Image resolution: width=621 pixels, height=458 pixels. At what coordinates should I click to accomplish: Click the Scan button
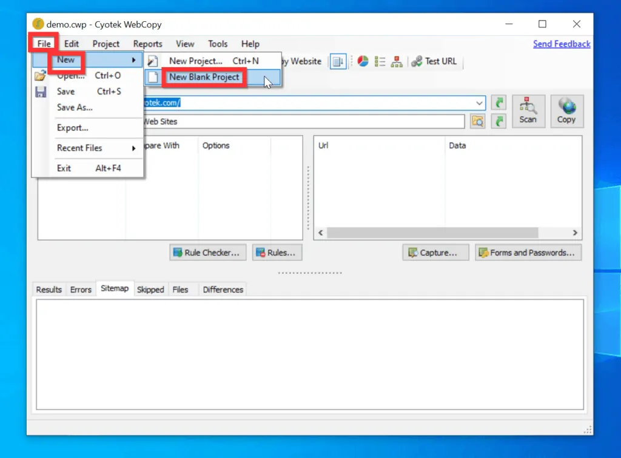point(528,111)
